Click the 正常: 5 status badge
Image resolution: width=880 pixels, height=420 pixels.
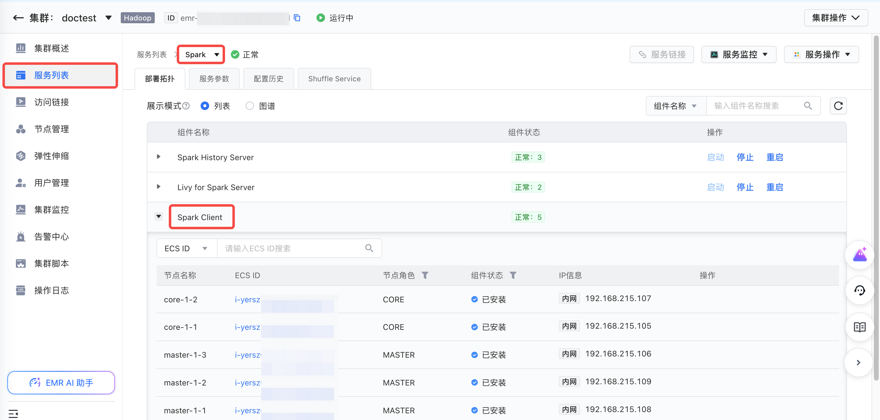coord(528,217)
